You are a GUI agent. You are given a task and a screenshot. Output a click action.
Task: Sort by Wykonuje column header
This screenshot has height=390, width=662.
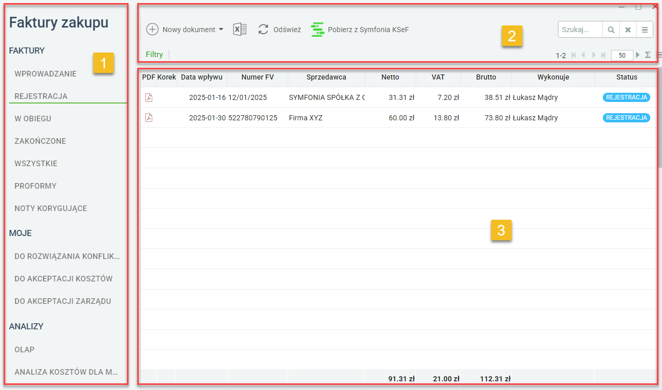point(553,77)
